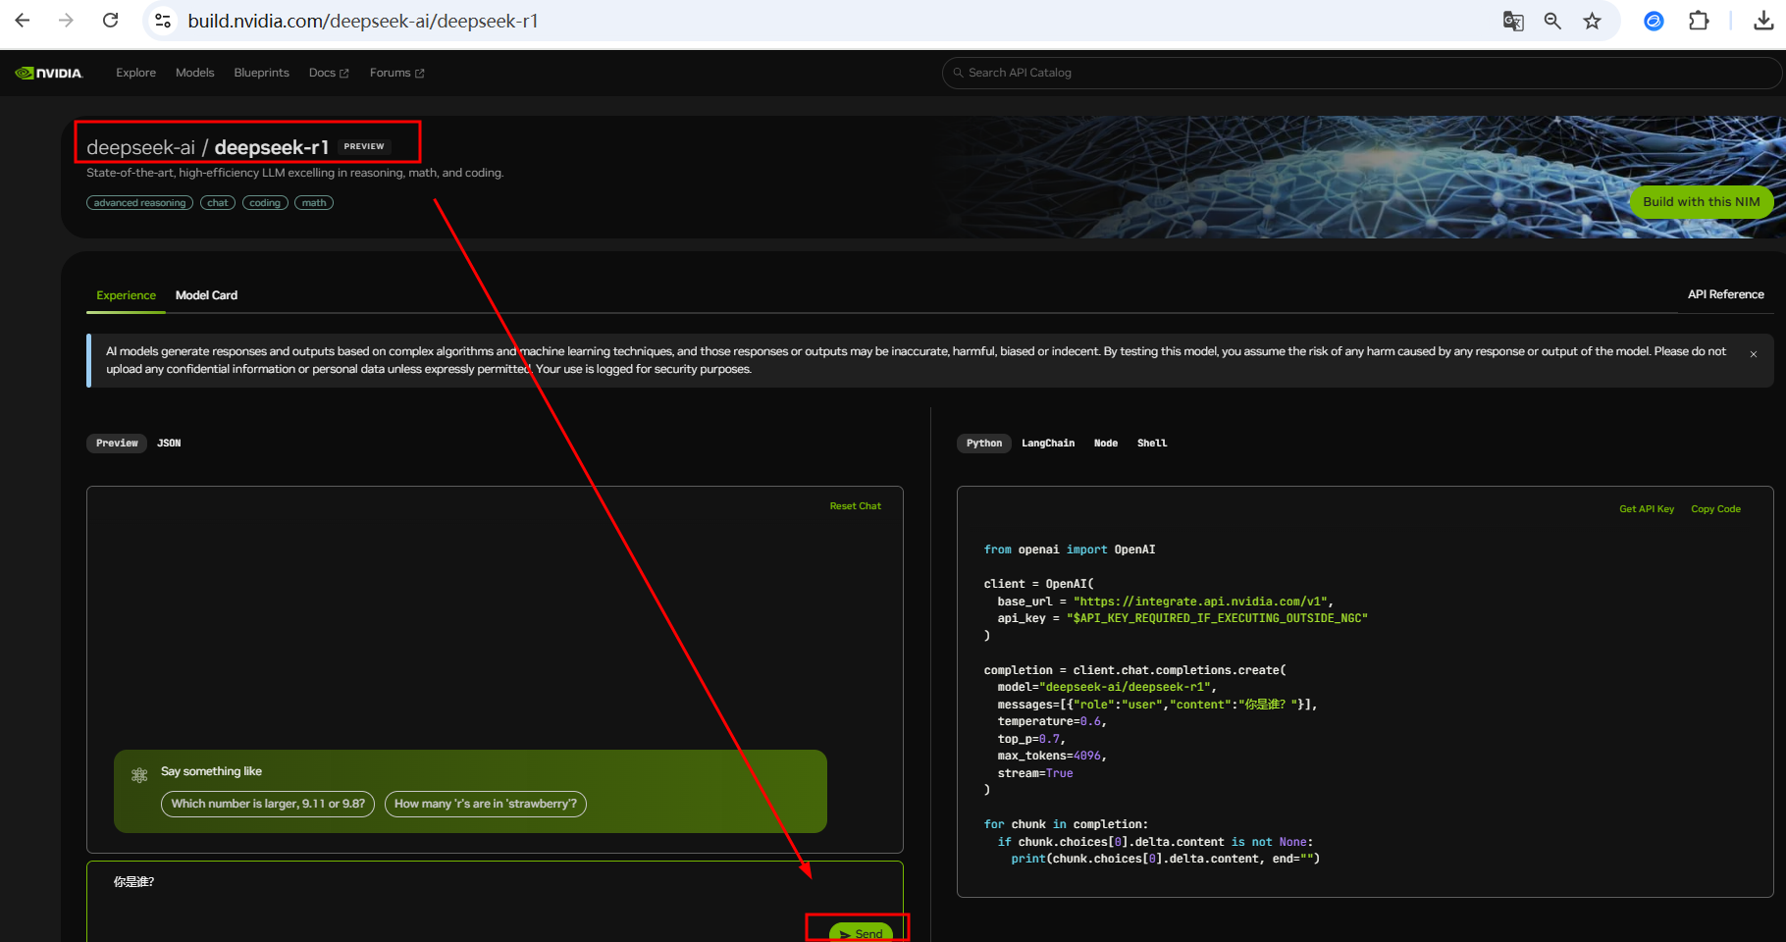Click the Get API Key link
Screen dimensions: 1786x942
pyautogui.click(x=1647, y=508)
